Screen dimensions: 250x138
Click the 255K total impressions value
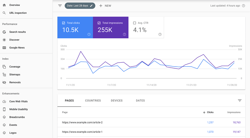[105, 30]
